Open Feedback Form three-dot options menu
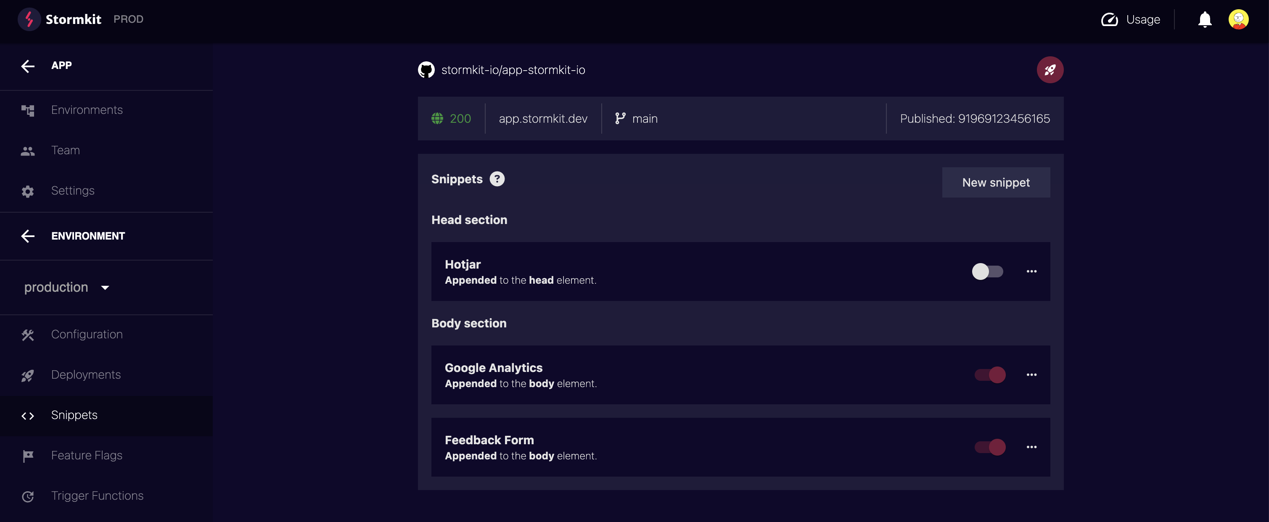 tap(1031, 447)
